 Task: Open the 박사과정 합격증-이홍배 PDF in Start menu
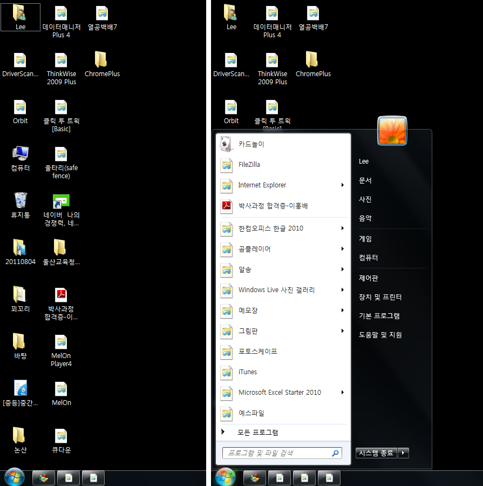[x=283, y=206]
